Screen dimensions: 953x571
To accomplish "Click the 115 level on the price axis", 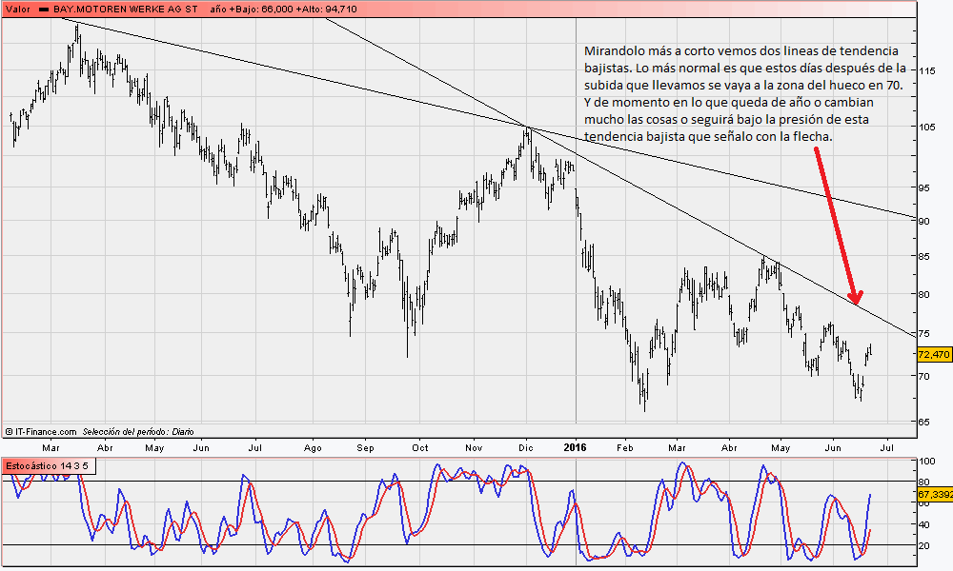I will pyautogui.click(x=927, y=70).
